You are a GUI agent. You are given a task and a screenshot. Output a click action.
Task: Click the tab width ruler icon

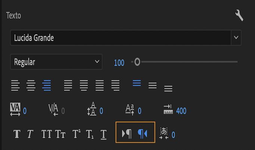click(x=168, y=110)
